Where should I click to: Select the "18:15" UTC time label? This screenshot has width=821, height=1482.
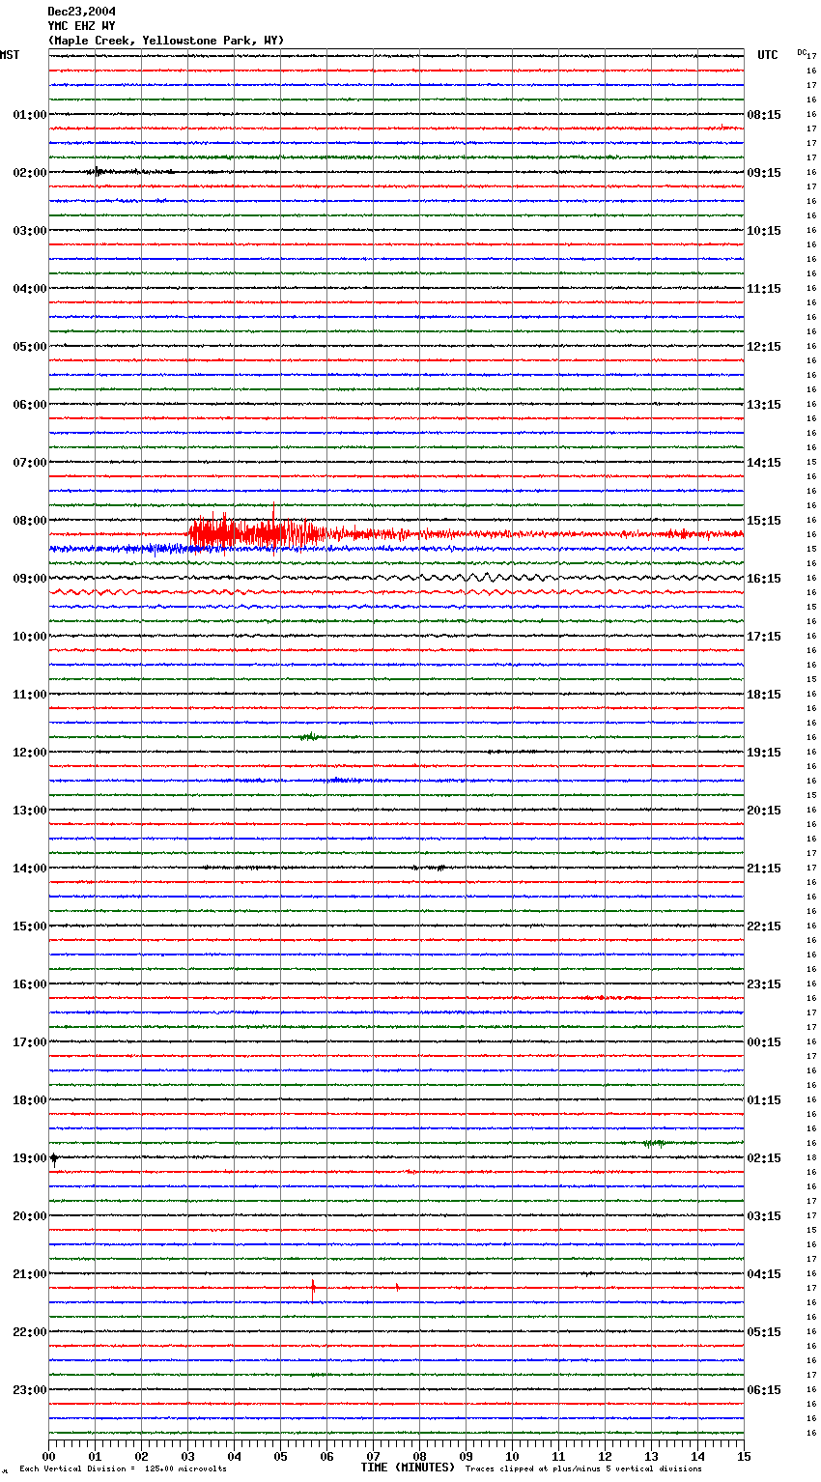764,695
